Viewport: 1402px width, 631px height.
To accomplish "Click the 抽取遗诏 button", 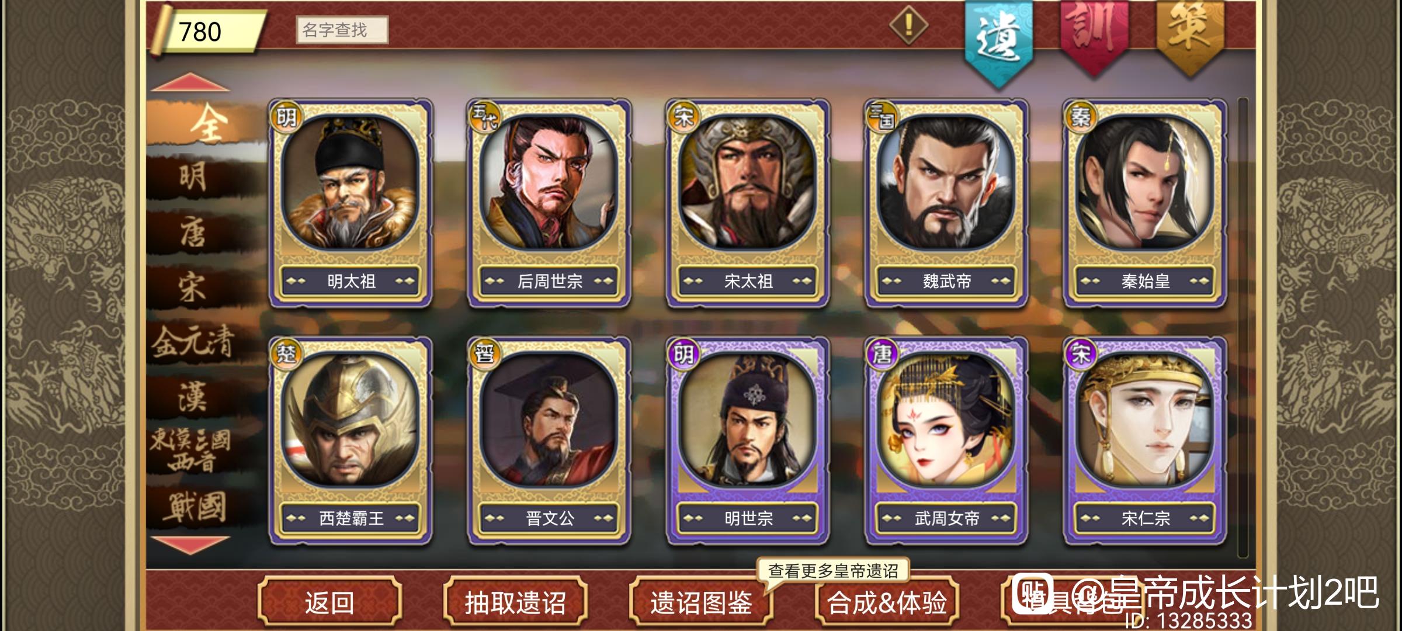I will click(x=515, y=602).
